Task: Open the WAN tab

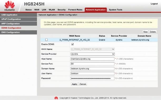Action: tap(37, 10)
